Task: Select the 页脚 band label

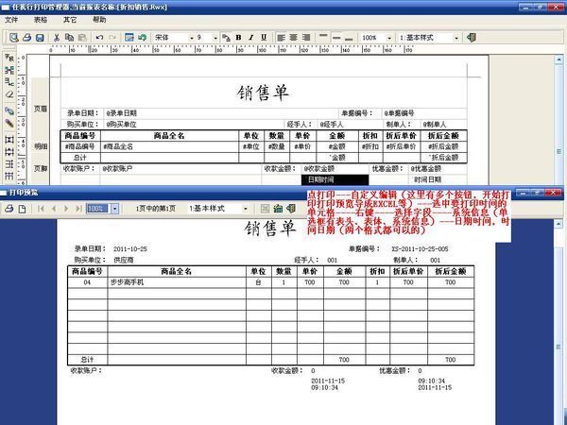Action: pyautogui.click(x=41, y=168)
